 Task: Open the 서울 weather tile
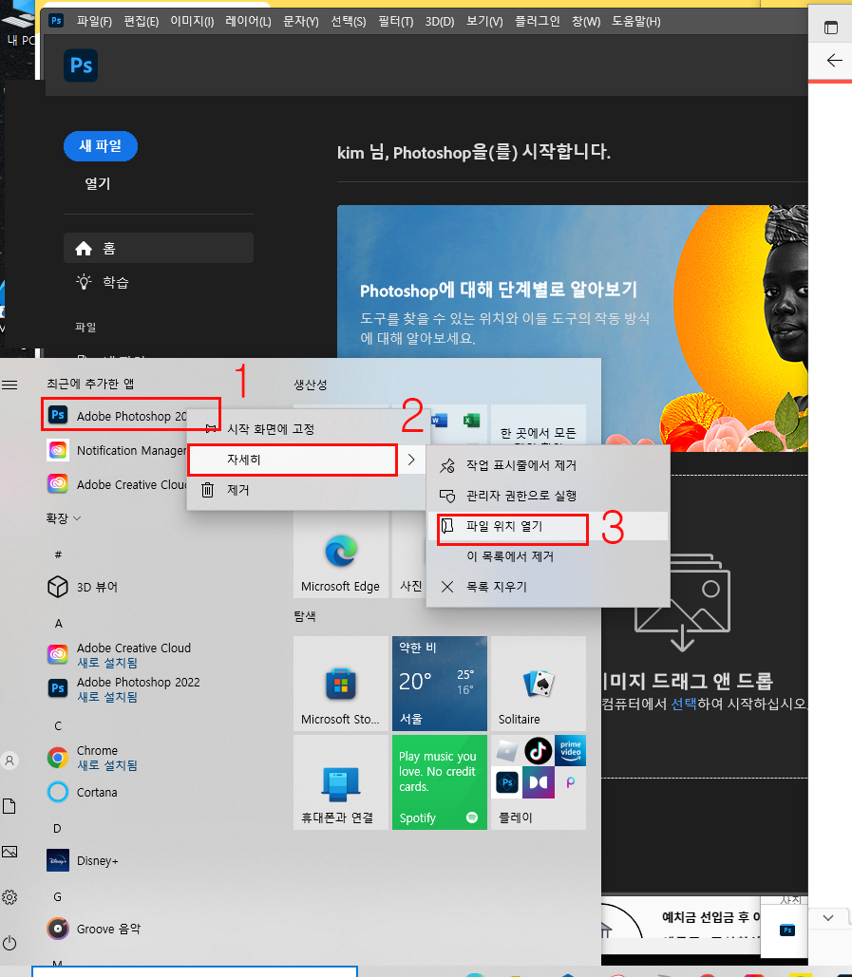point(440,684)
